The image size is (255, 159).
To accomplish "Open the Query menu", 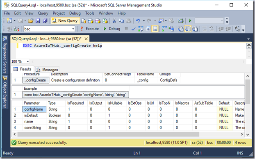I will coord(43,13).
